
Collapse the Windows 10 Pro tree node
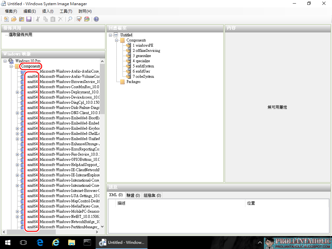tap(5, 61)
